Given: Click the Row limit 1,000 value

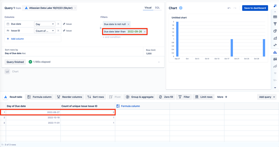Looking at the screenshot, I should [x=149, y=54].
